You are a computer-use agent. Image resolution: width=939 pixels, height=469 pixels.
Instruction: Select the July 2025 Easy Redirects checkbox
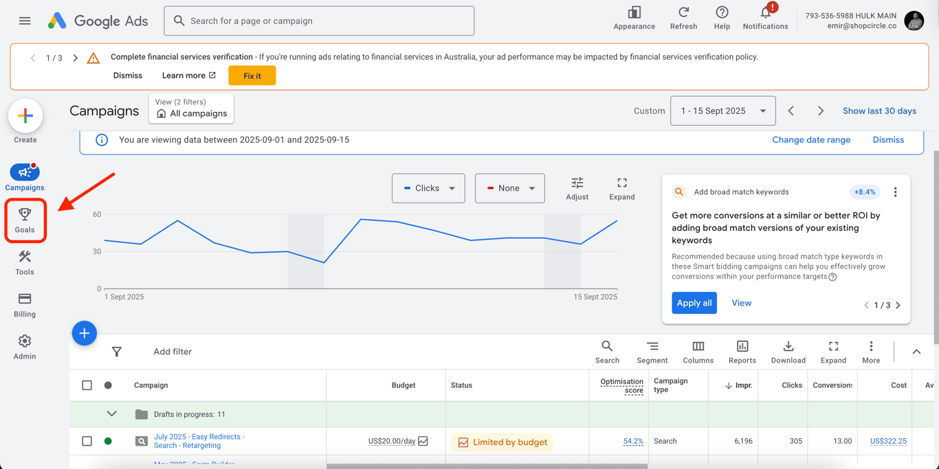[87, 441]
